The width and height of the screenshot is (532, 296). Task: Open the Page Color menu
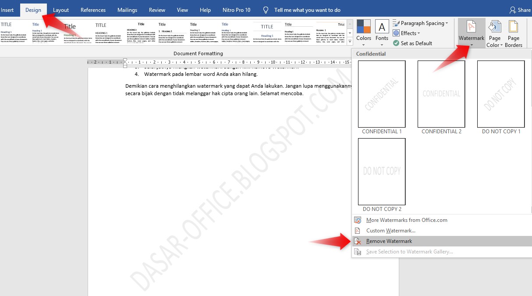coord(495,34)
